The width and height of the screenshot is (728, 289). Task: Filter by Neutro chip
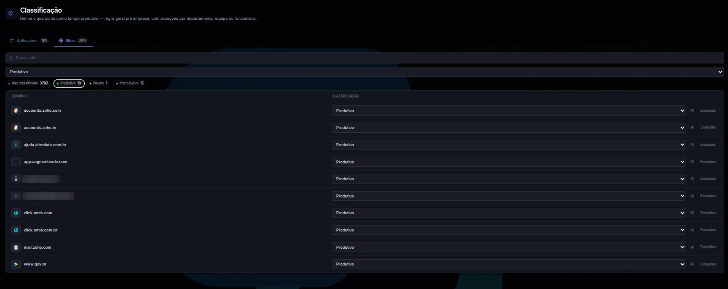99,83
